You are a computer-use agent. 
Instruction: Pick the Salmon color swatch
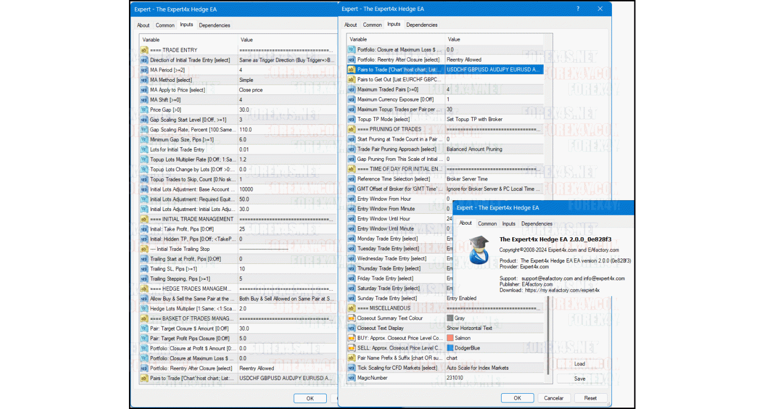coord(450,338)
